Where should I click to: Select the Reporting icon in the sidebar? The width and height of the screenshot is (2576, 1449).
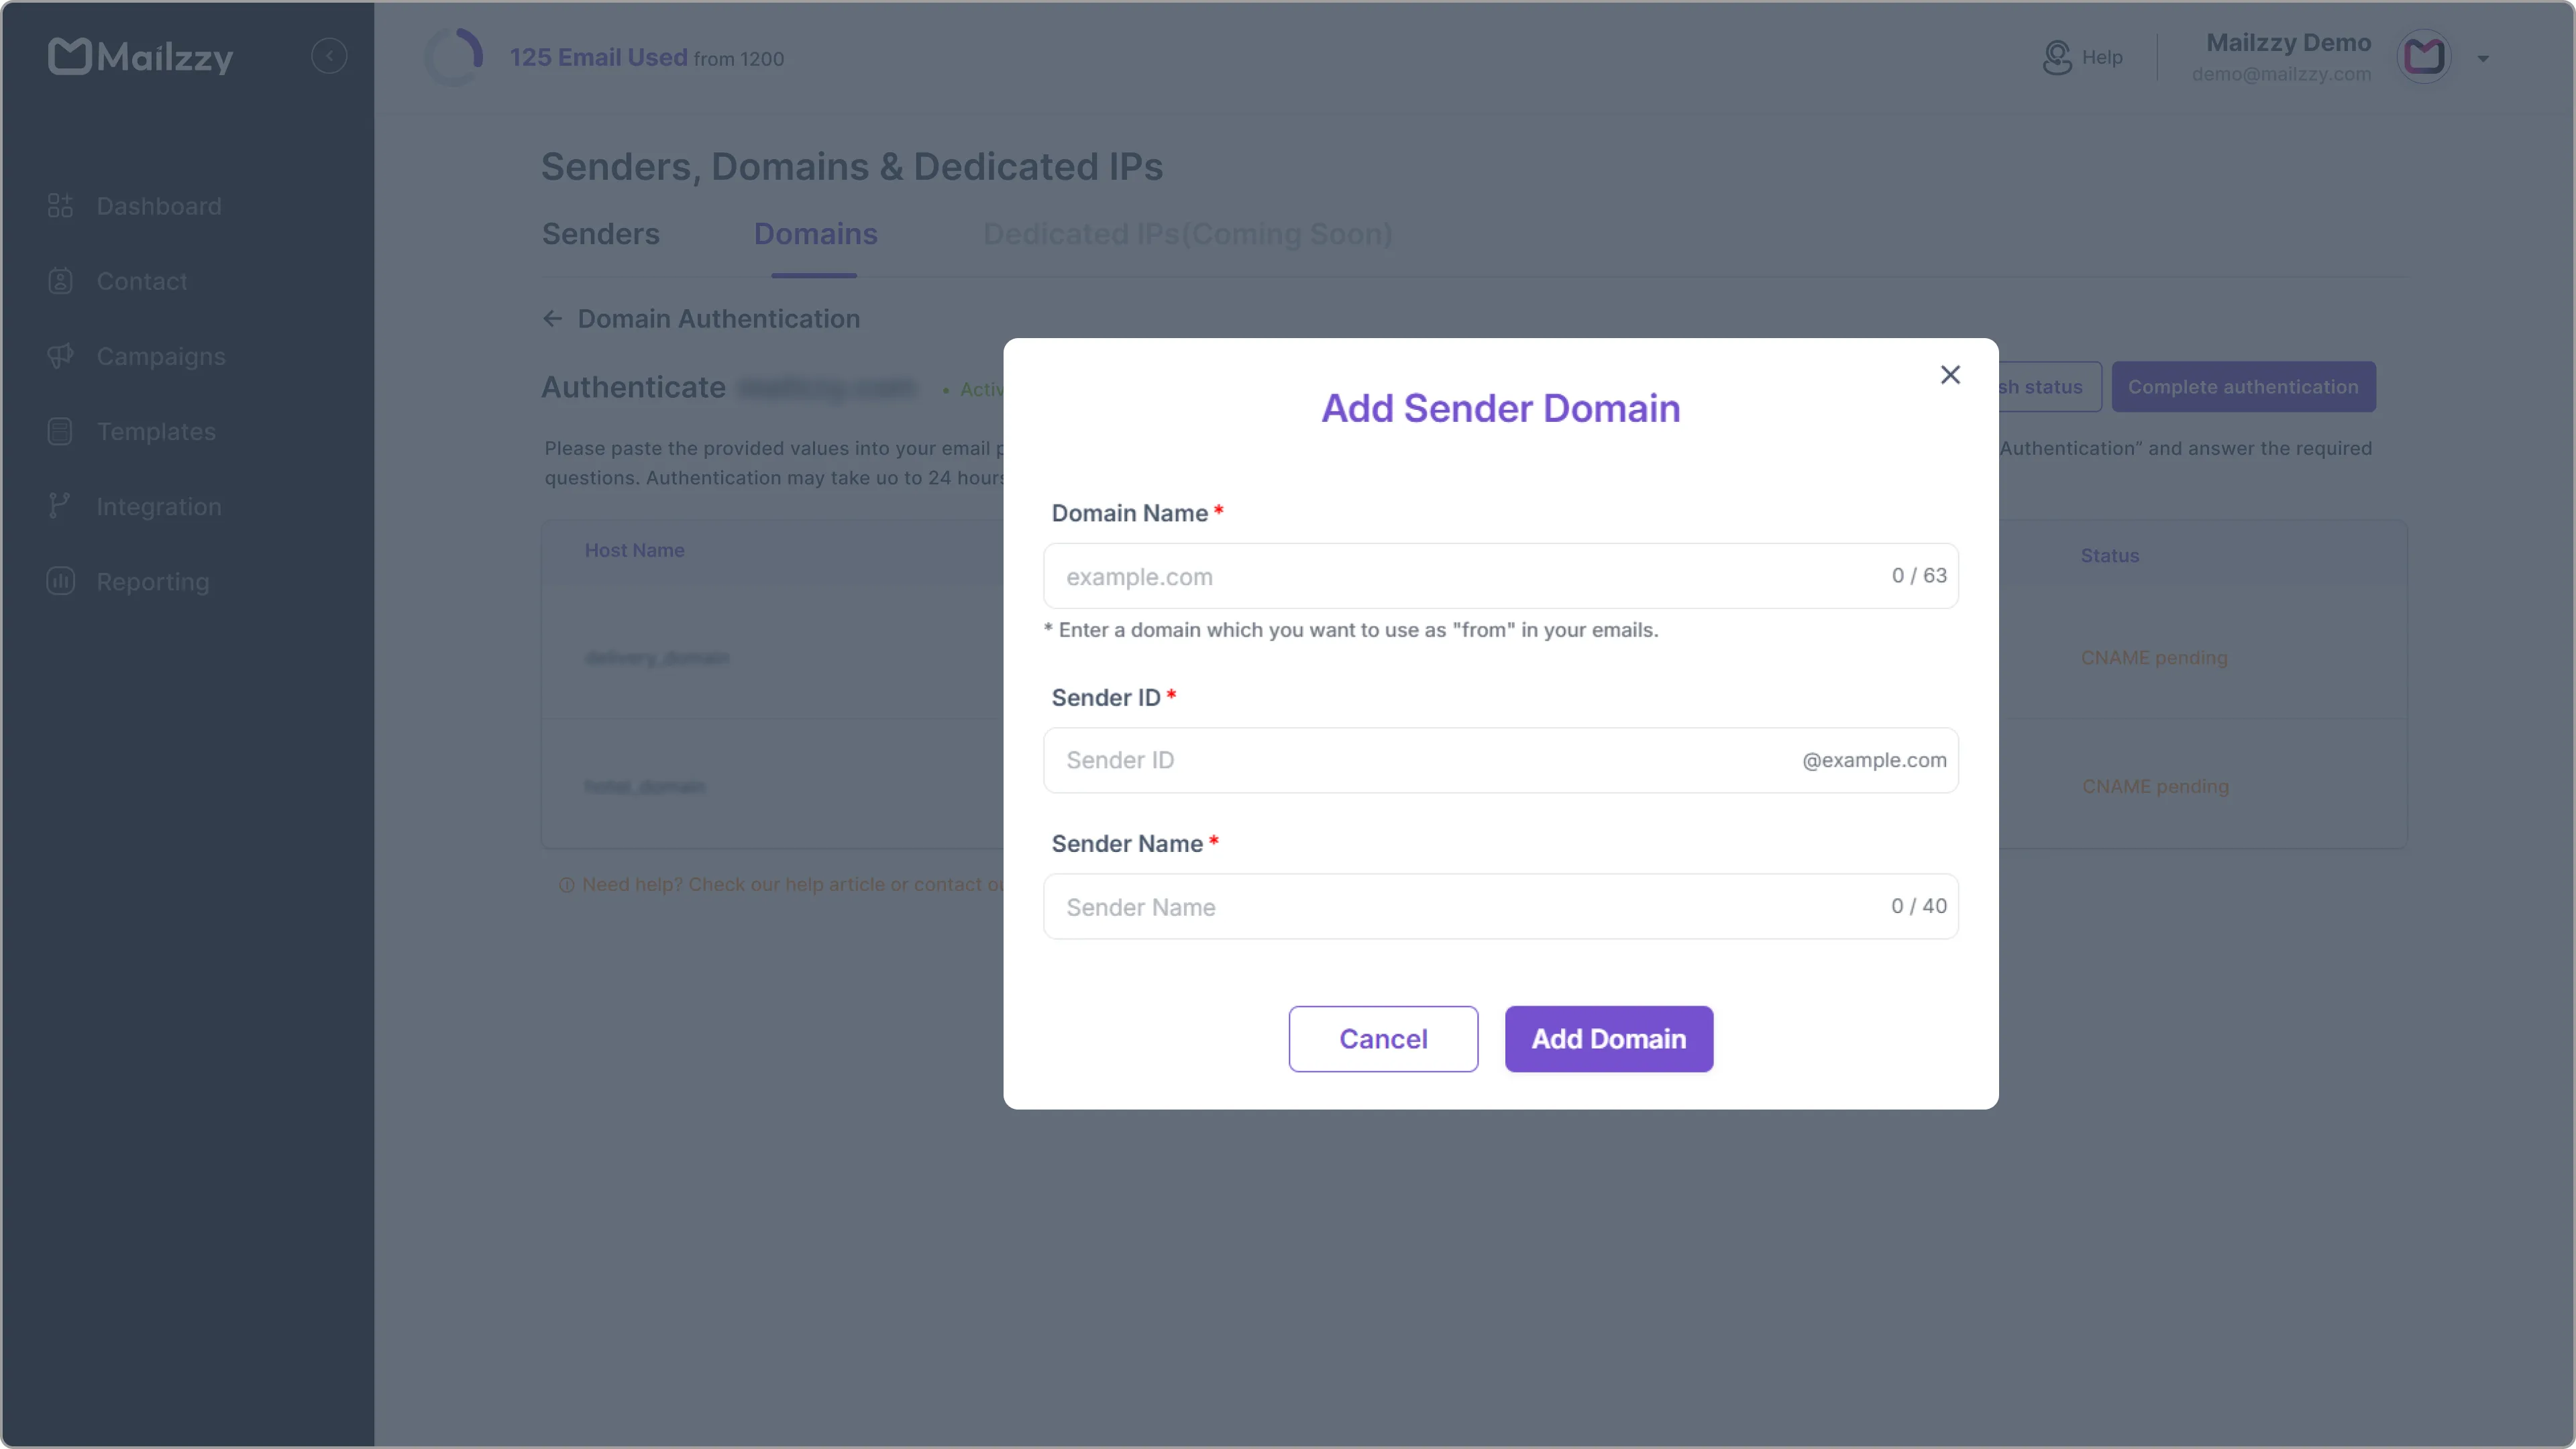60,581
